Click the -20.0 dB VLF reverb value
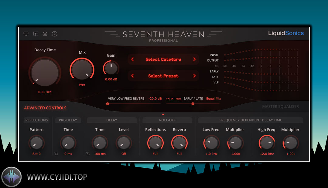 coord(155,98)
